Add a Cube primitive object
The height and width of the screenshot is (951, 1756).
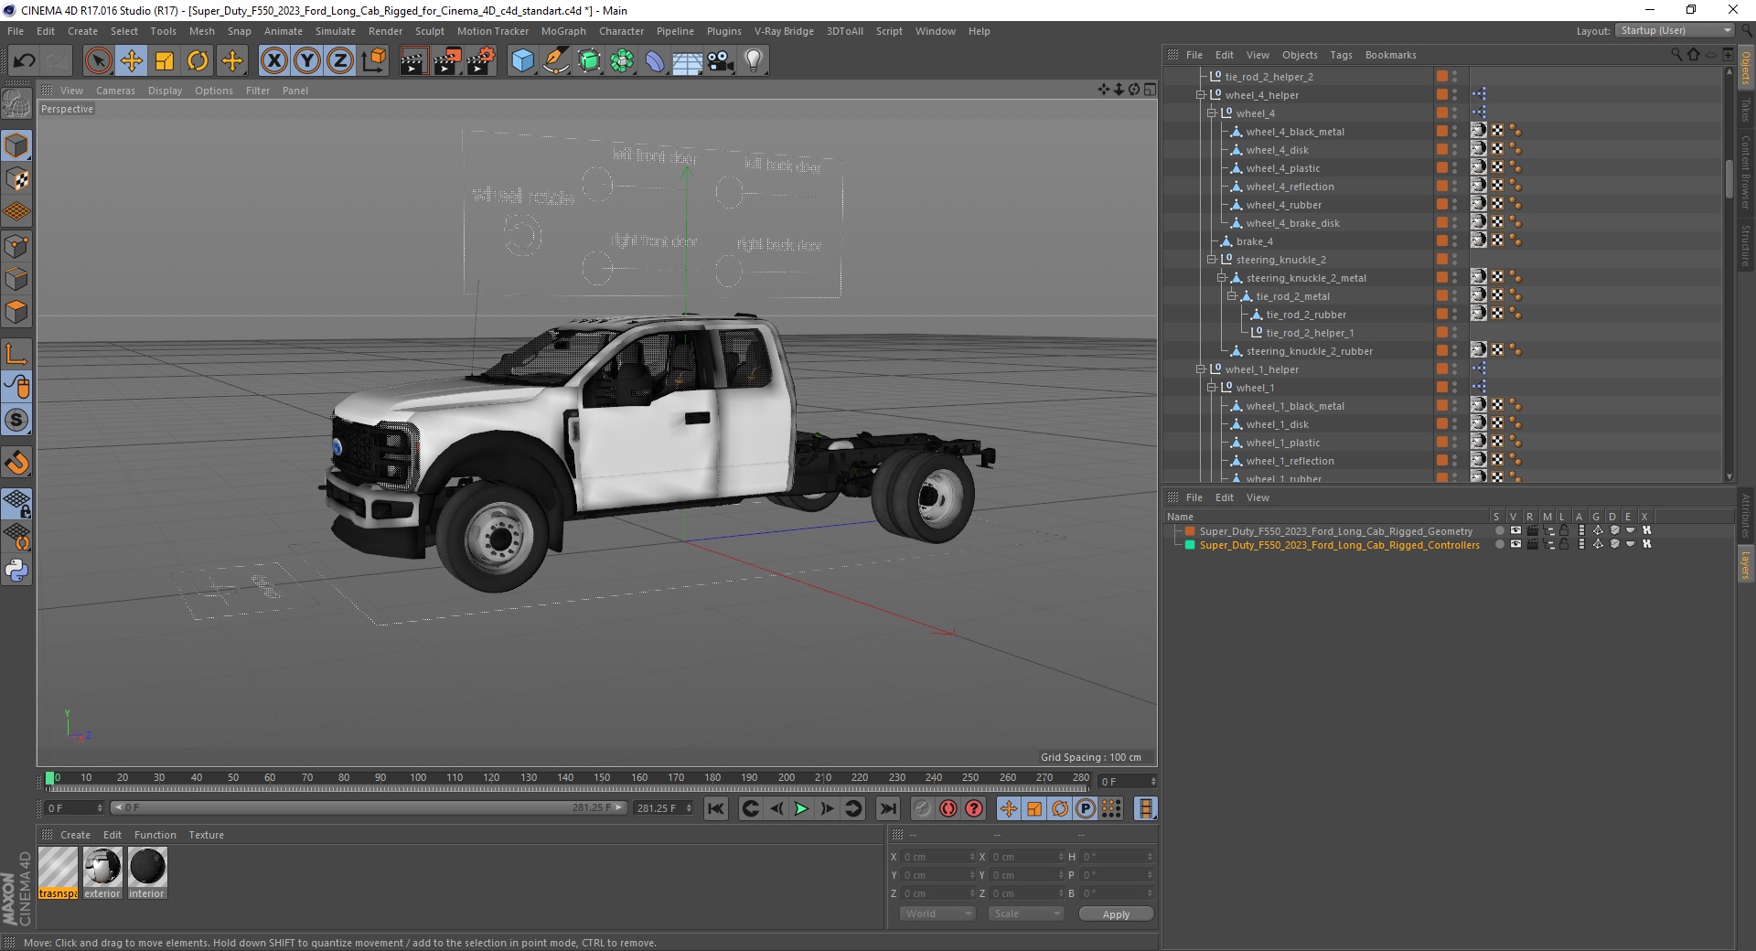point(522,61)
